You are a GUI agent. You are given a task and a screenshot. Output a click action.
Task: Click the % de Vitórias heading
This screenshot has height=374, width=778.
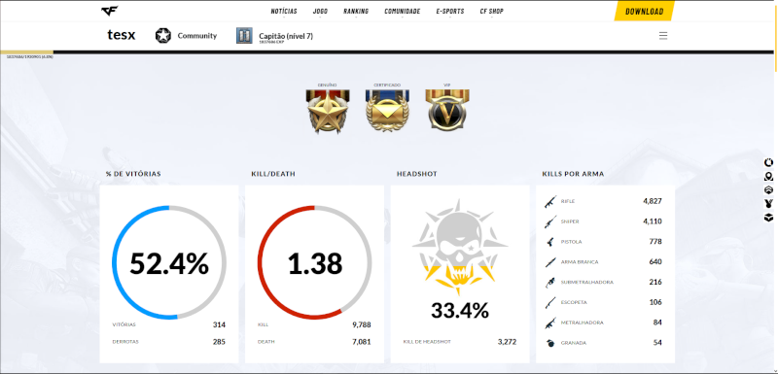(x=133, y=174)
